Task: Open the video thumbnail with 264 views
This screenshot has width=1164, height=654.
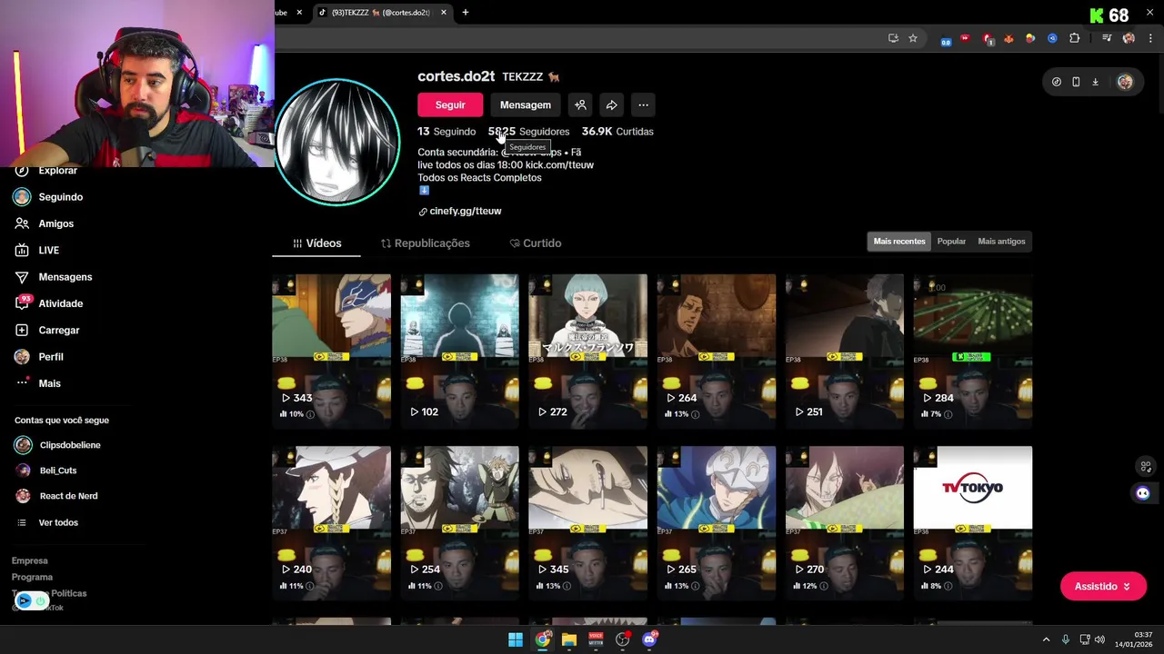Action: pos(716,350)
